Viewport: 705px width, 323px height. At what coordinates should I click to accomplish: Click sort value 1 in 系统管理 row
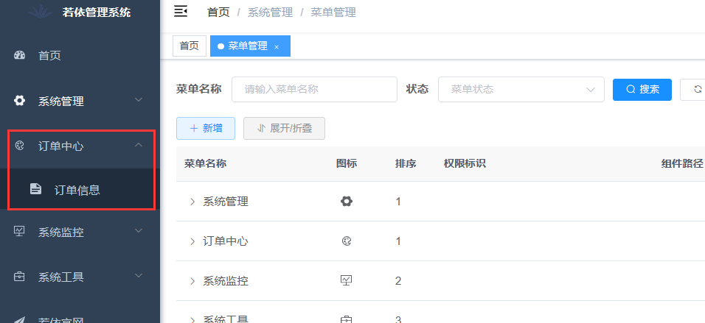398,202
